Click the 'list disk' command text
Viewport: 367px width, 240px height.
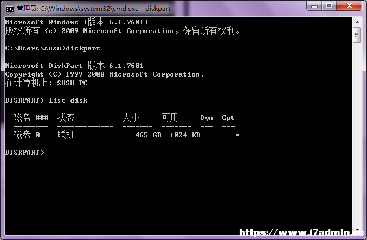[x=68, y=100]
